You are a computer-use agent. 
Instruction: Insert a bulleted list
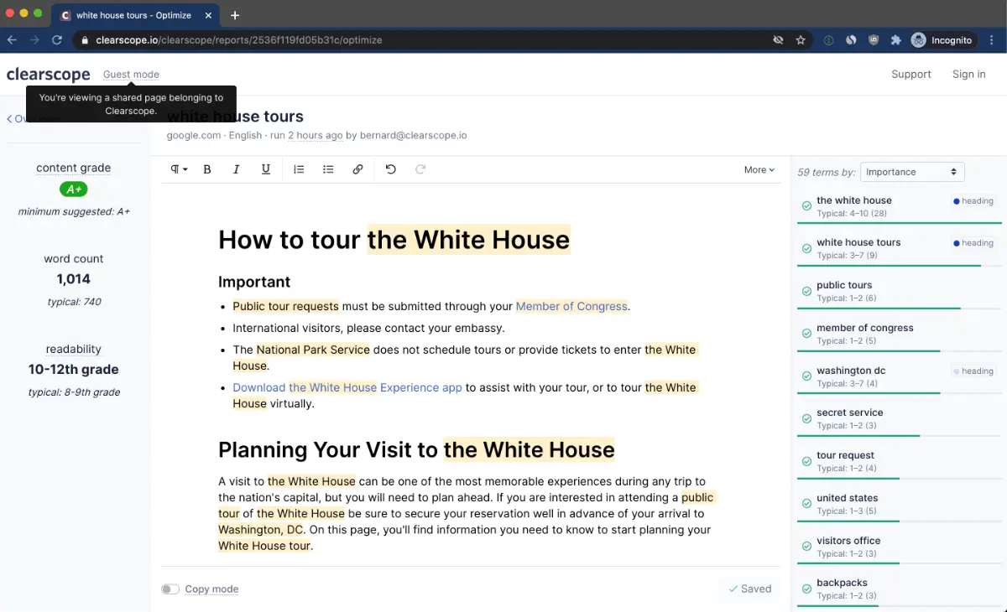(328, 169)
